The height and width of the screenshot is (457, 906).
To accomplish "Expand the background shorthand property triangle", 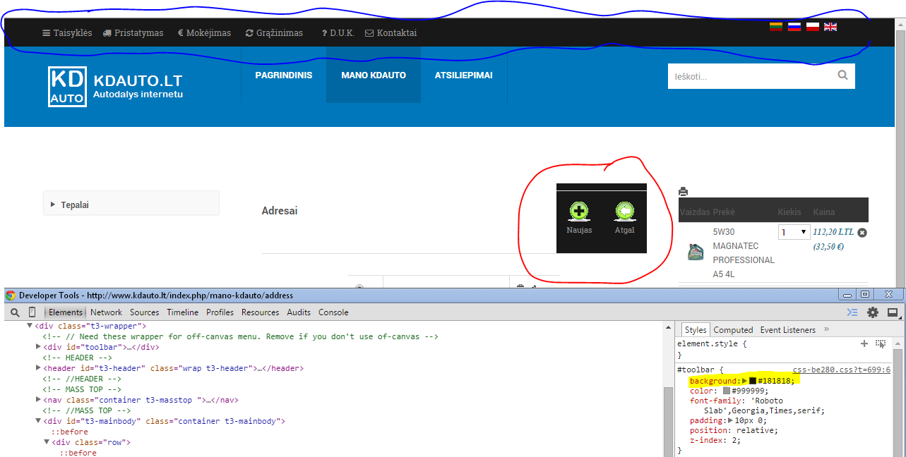I will coord(744,381).
